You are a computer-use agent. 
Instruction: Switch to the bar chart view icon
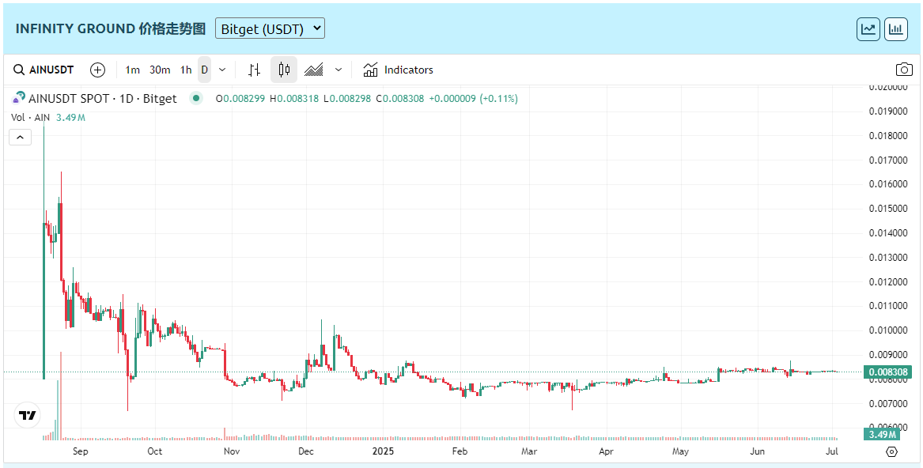tap(895, 28)
